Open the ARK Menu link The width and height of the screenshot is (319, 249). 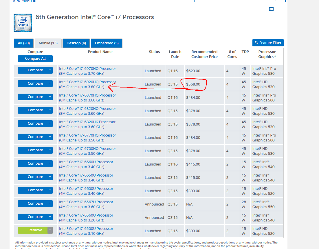(x=24, y=1)
